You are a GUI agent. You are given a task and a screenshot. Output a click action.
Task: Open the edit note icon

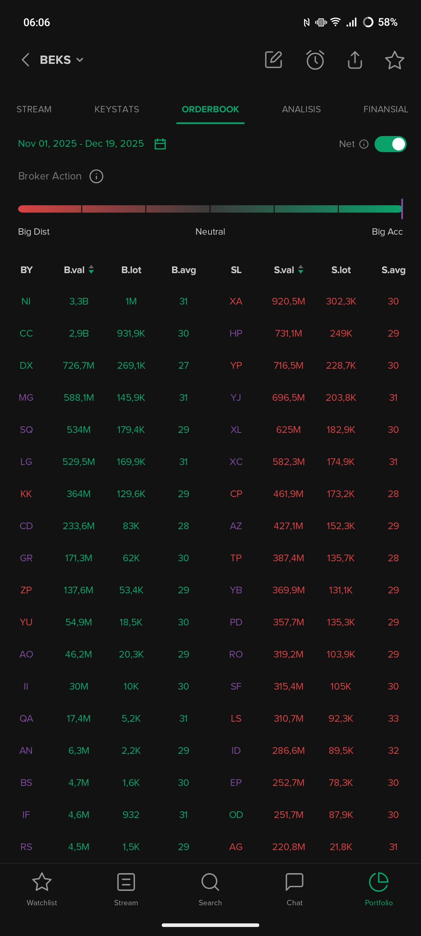coord(274,60)
